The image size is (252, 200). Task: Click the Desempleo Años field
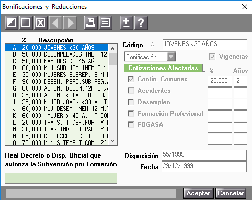[240, 104]
